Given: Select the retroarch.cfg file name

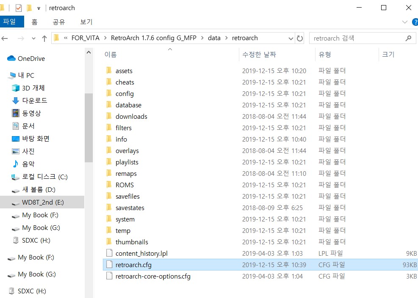Looking at the screenshot, I should 133,265.
